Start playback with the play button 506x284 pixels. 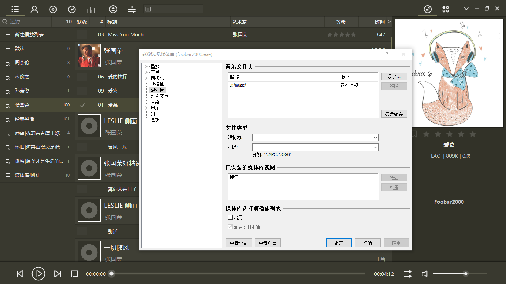tap(38, 274)
